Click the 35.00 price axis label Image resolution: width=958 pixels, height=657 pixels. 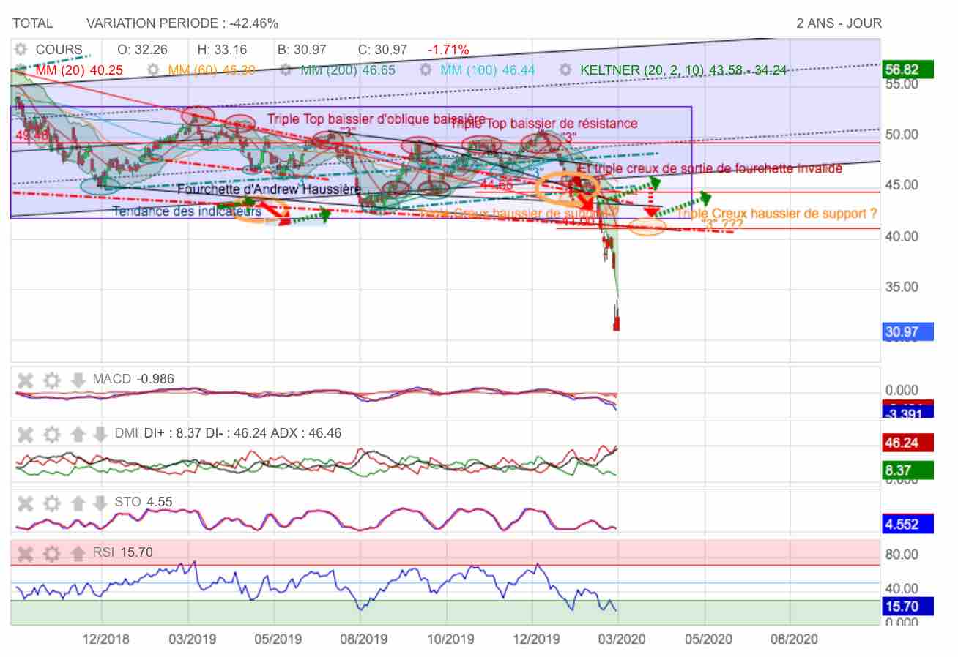(902, 287)
